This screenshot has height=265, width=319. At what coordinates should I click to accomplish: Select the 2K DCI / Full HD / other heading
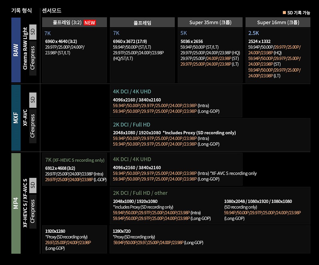(140, 193)
